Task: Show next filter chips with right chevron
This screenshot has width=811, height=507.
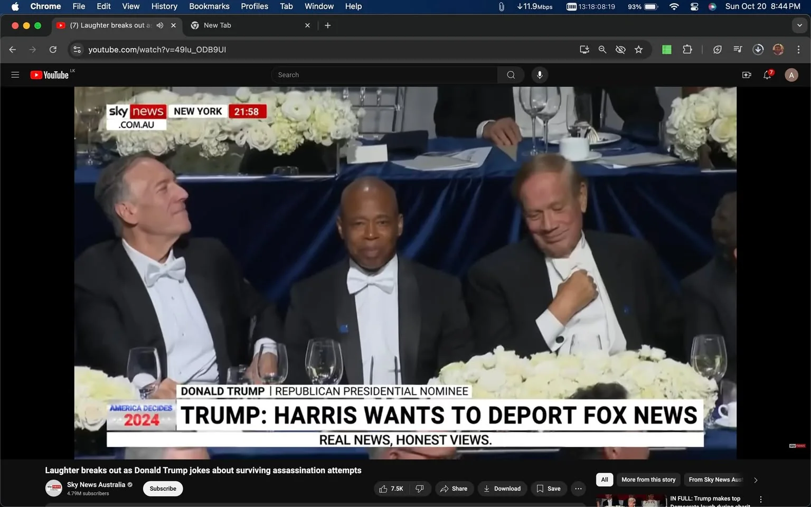Action: coord(756,480)
